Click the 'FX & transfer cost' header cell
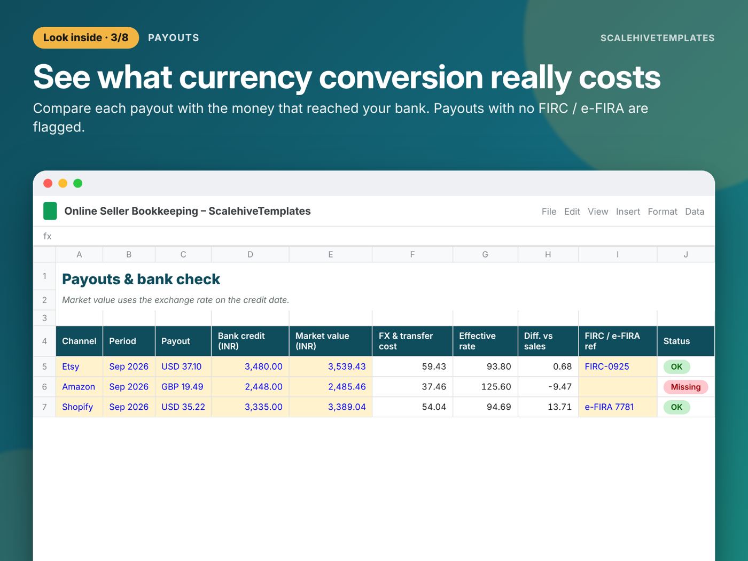This screenshot has width=748, height=561. [412, 341]
